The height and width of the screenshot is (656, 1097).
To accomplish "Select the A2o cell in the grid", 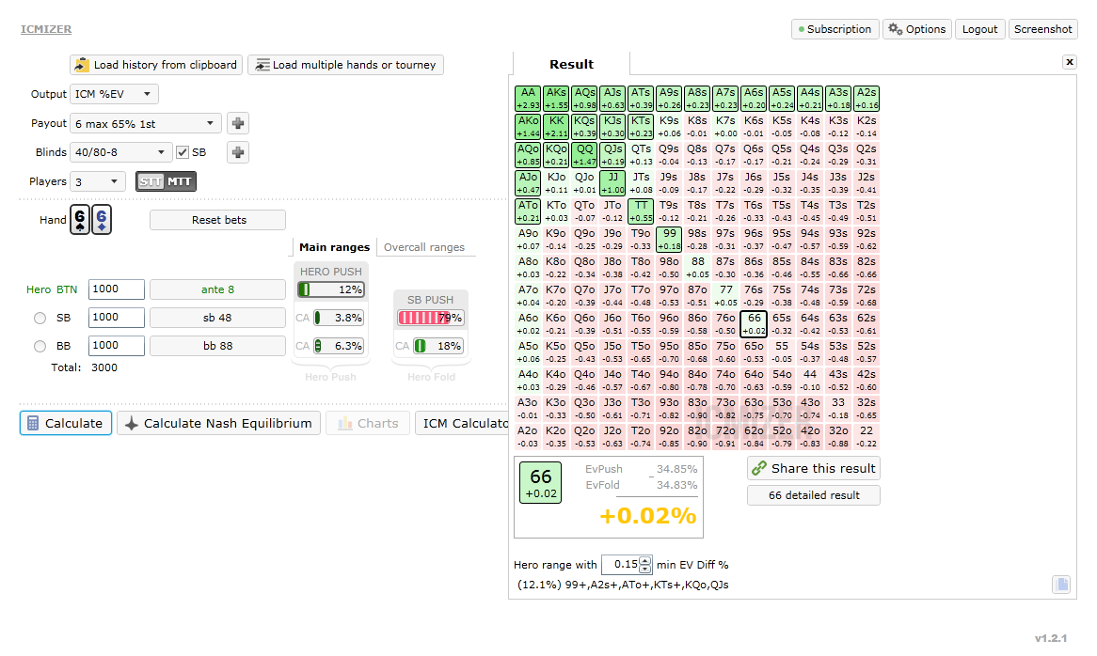I will coord(528,437).
